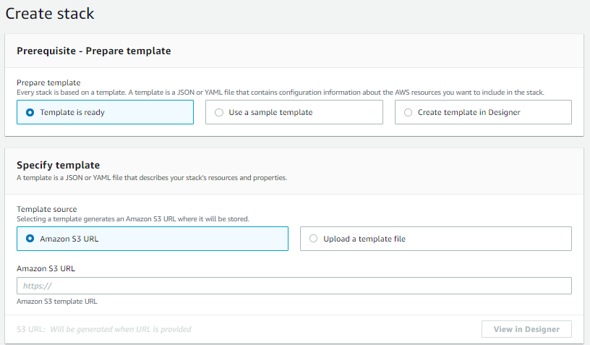590x345 pixels.
Task: Click "Amazon S3 URL" label above the input
Action: click(46, 268)
